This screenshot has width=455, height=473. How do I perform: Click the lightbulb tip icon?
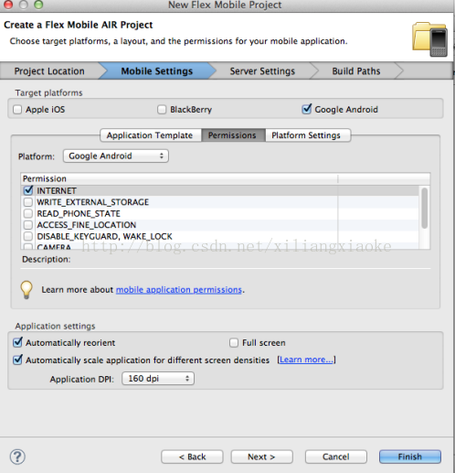[x=26, y=289]
